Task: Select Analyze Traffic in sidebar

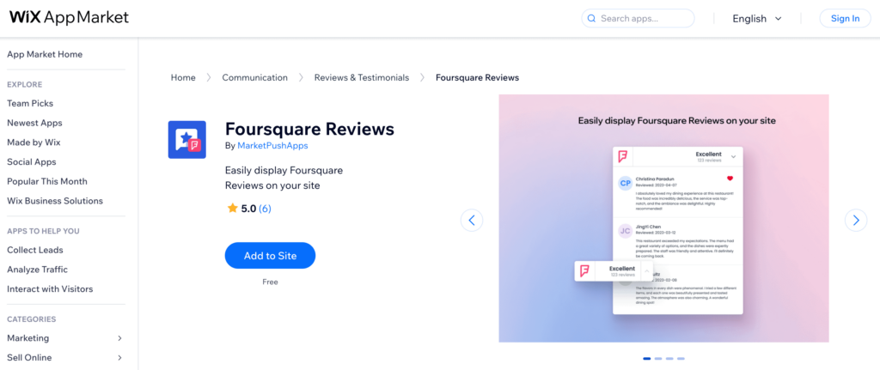Action: pos(38,270)
